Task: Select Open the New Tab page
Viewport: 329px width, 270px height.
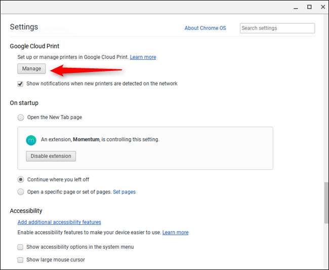Action: click(x=21, y=118)
